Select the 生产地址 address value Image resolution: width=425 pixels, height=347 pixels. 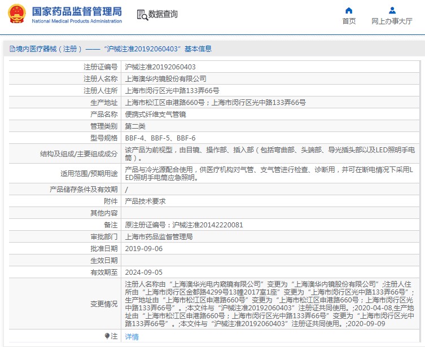(215, 103)
